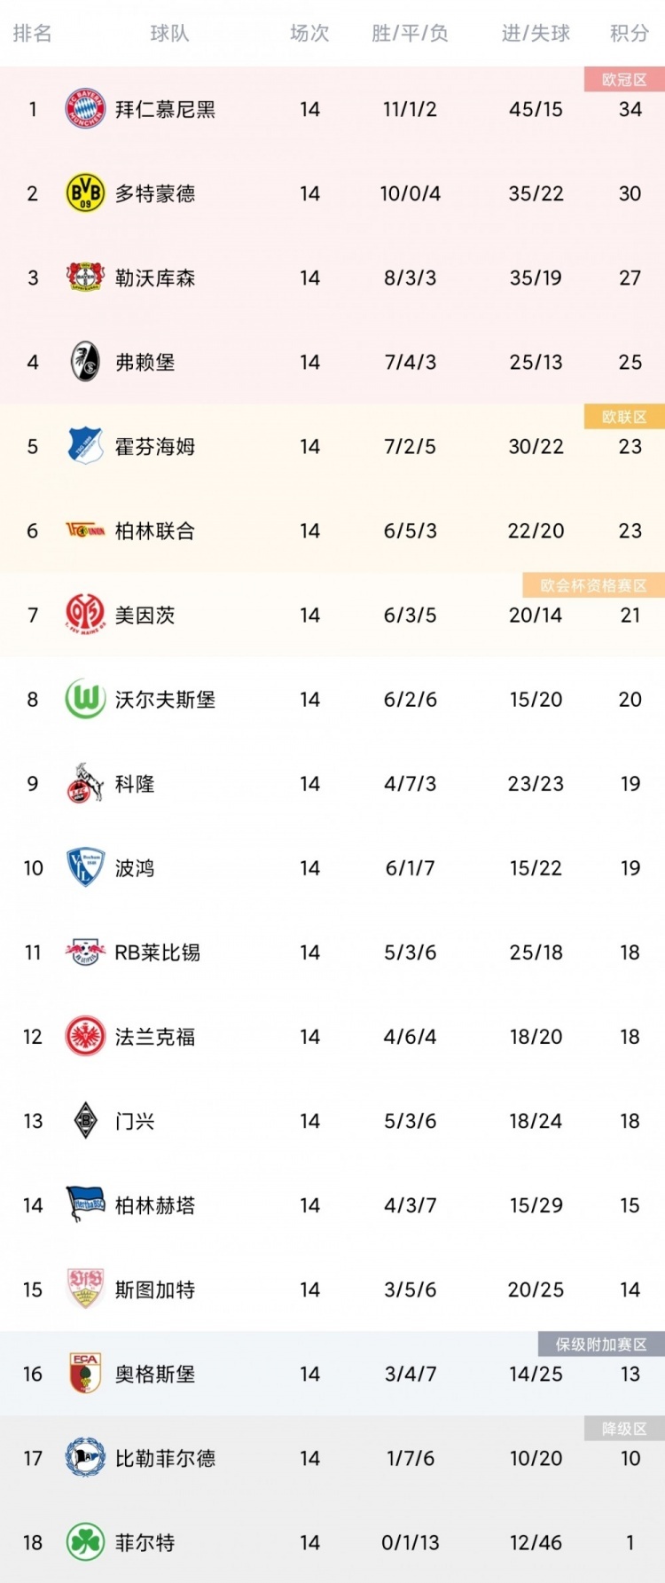Screen dimensions: 665x1583
Task: Open the 胜/平/负 column header
Action: click(410, 34)
